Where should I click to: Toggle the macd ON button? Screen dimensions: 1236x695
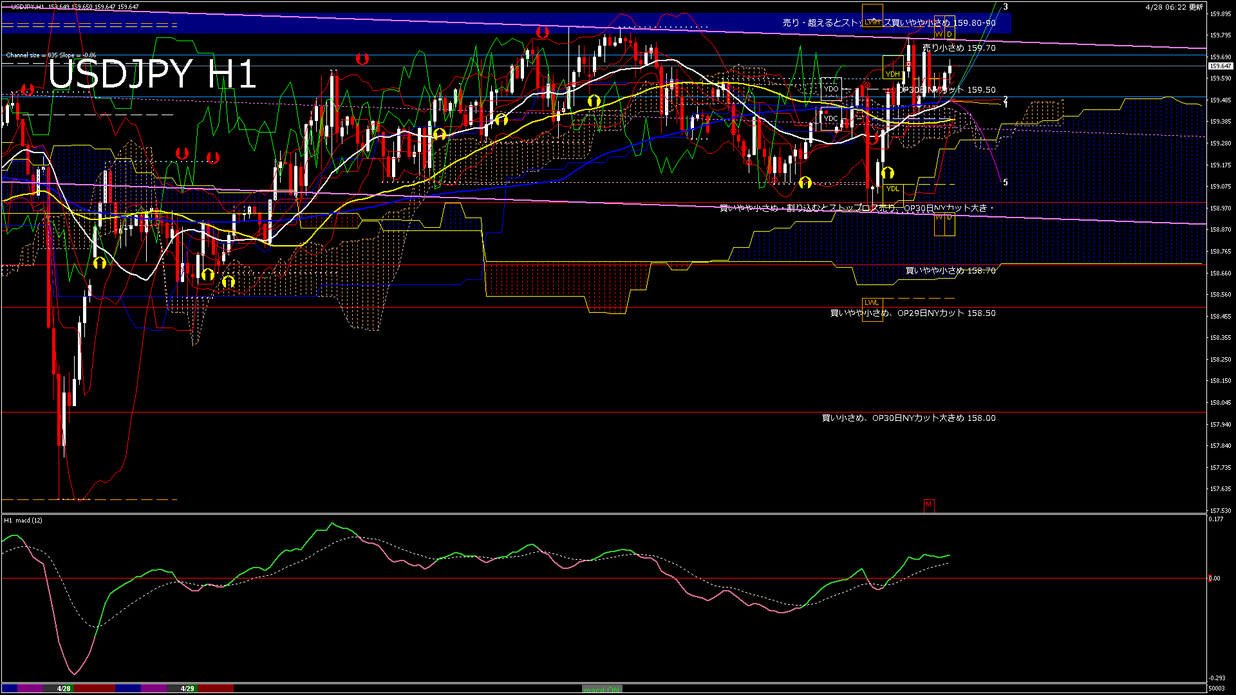point(602,689)
